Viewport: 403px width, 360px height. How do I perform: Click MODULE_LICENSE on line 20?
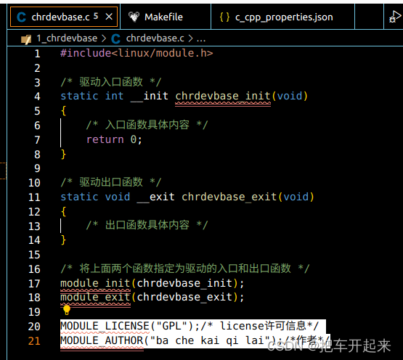click(105, 326)
